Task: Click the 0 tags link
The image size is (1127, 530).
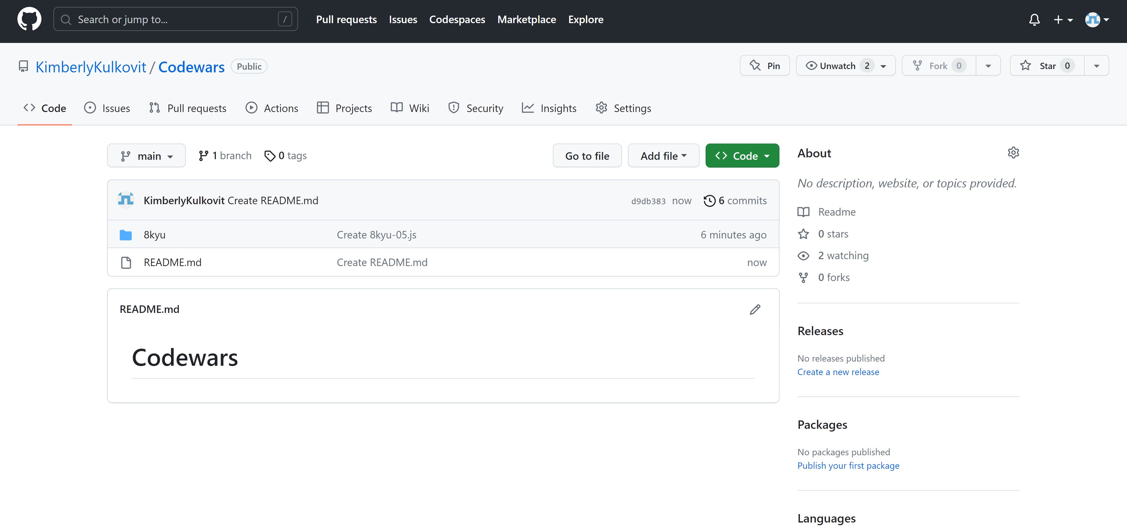Action: pos(285,156)
